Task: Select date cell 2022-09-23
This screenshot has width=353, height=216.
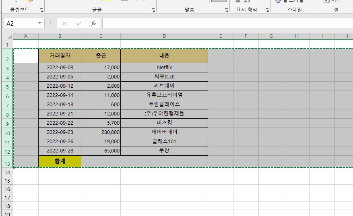Action: (x=60, y=132)
